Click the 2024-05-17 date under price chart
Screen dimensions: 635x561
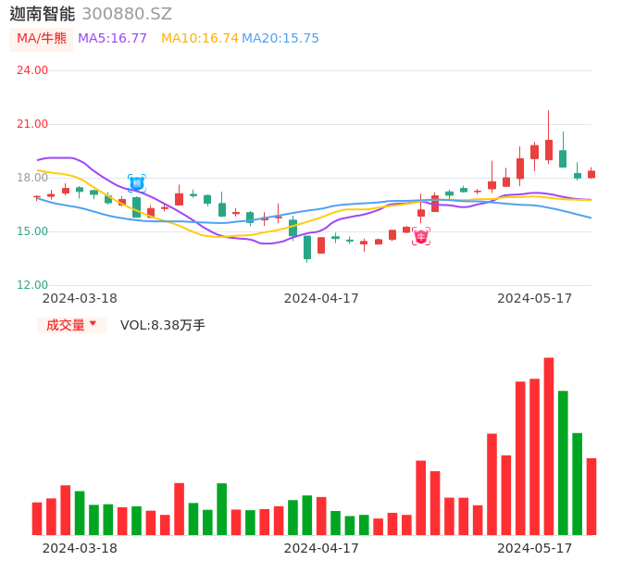535,298
